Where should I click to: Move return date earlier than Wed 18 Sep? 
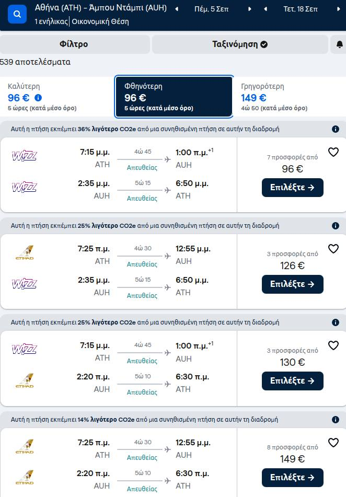click(266, 9)
